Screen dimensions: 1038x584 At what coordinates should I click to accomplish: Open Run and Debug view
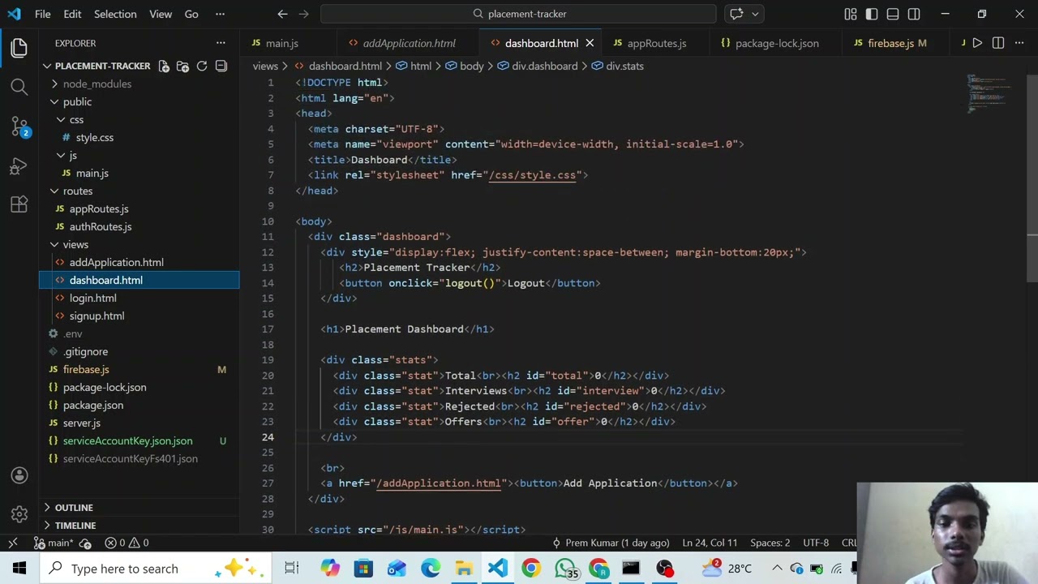[x=19, y=165]
